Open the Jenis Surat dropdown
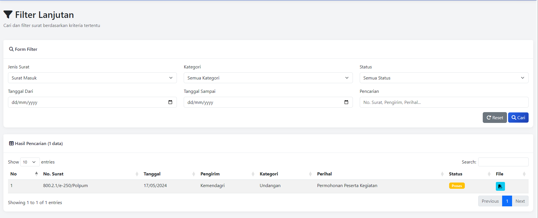538x218 pixels. pyautogui.click(x=92, y=78)
